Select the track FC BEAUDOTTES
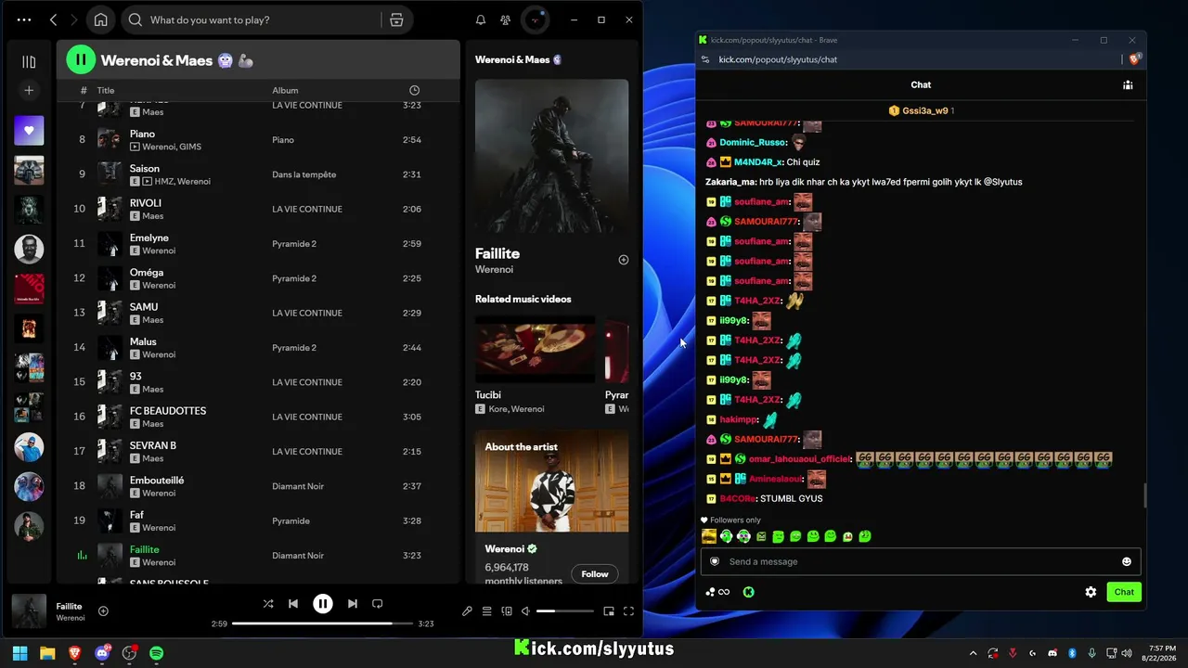1188x668 pixels. tap(258, 417)
